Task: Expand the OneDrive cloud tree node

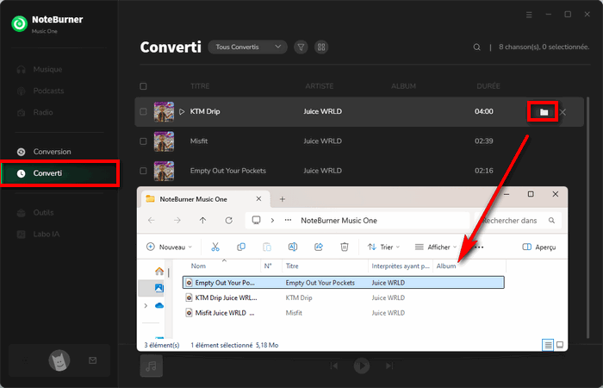Action: 146,305
